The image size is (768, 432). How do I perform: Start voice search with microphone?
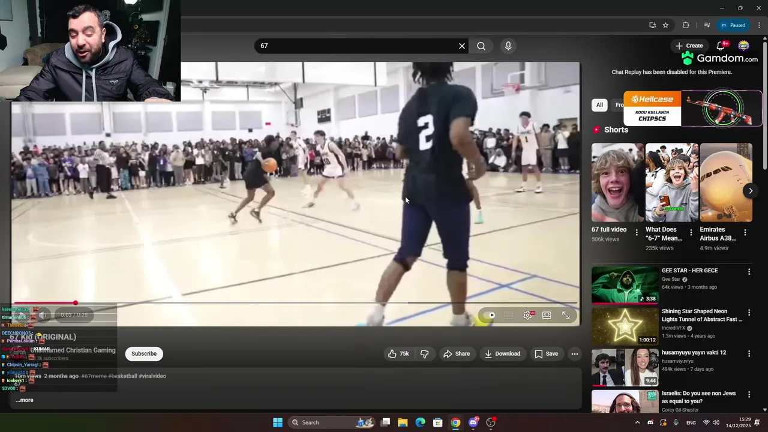click(508, 46)
